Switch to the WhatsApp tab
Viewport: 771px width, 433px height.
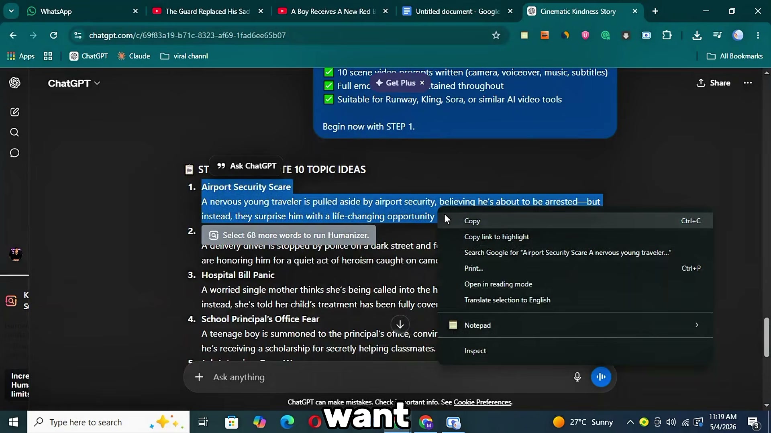pos(82,11)
